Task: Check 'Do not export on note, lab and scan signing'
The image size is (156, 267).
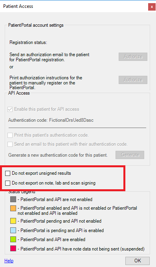Action: (8, 183)
